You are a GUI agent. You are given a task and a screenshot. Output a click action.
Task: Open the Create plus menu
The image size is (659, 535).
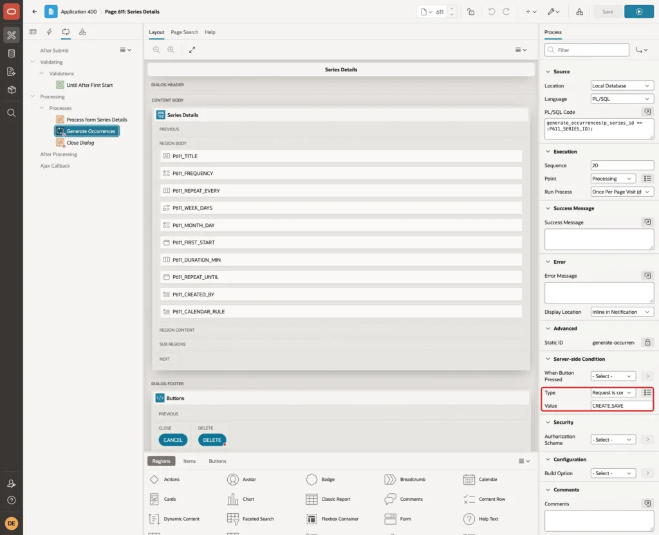pyautogui.click(x=530, y=12)
